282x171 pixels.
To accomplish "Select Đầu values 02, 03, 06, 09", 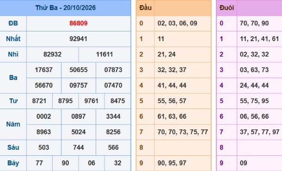I will pos(178,23).
